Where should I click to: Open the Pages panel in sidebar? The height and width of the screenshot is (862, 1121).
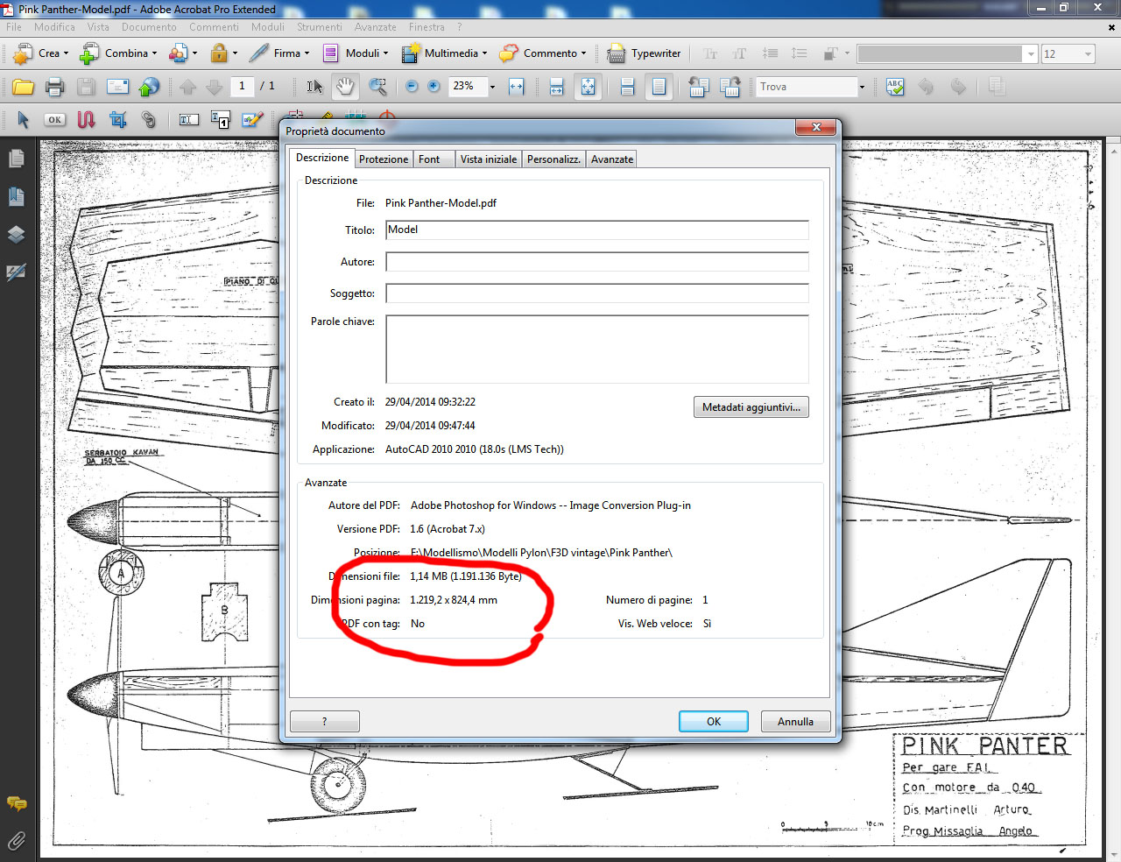16,159
